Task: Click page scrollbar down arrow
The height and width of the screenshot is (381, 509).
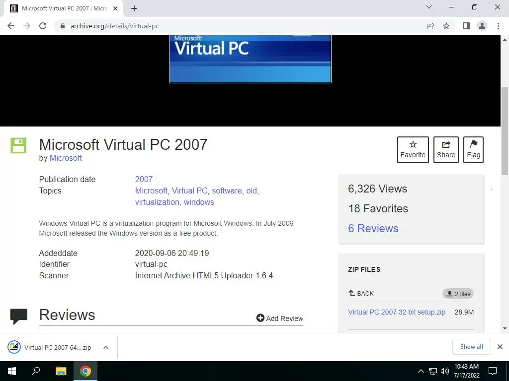Action: point(505,328)
